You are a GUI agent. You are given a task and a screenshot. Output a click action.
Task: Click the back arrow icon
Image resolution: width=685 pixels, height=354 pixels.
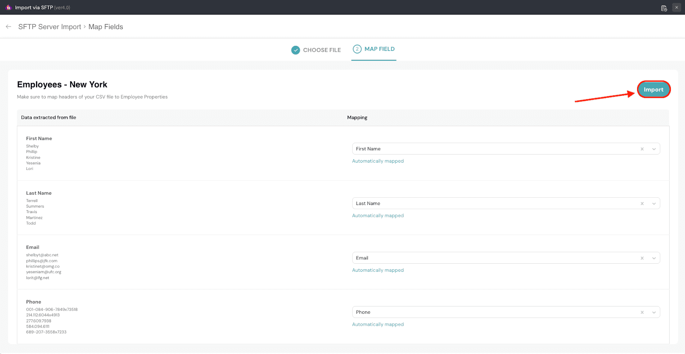[x=9, y=27]
